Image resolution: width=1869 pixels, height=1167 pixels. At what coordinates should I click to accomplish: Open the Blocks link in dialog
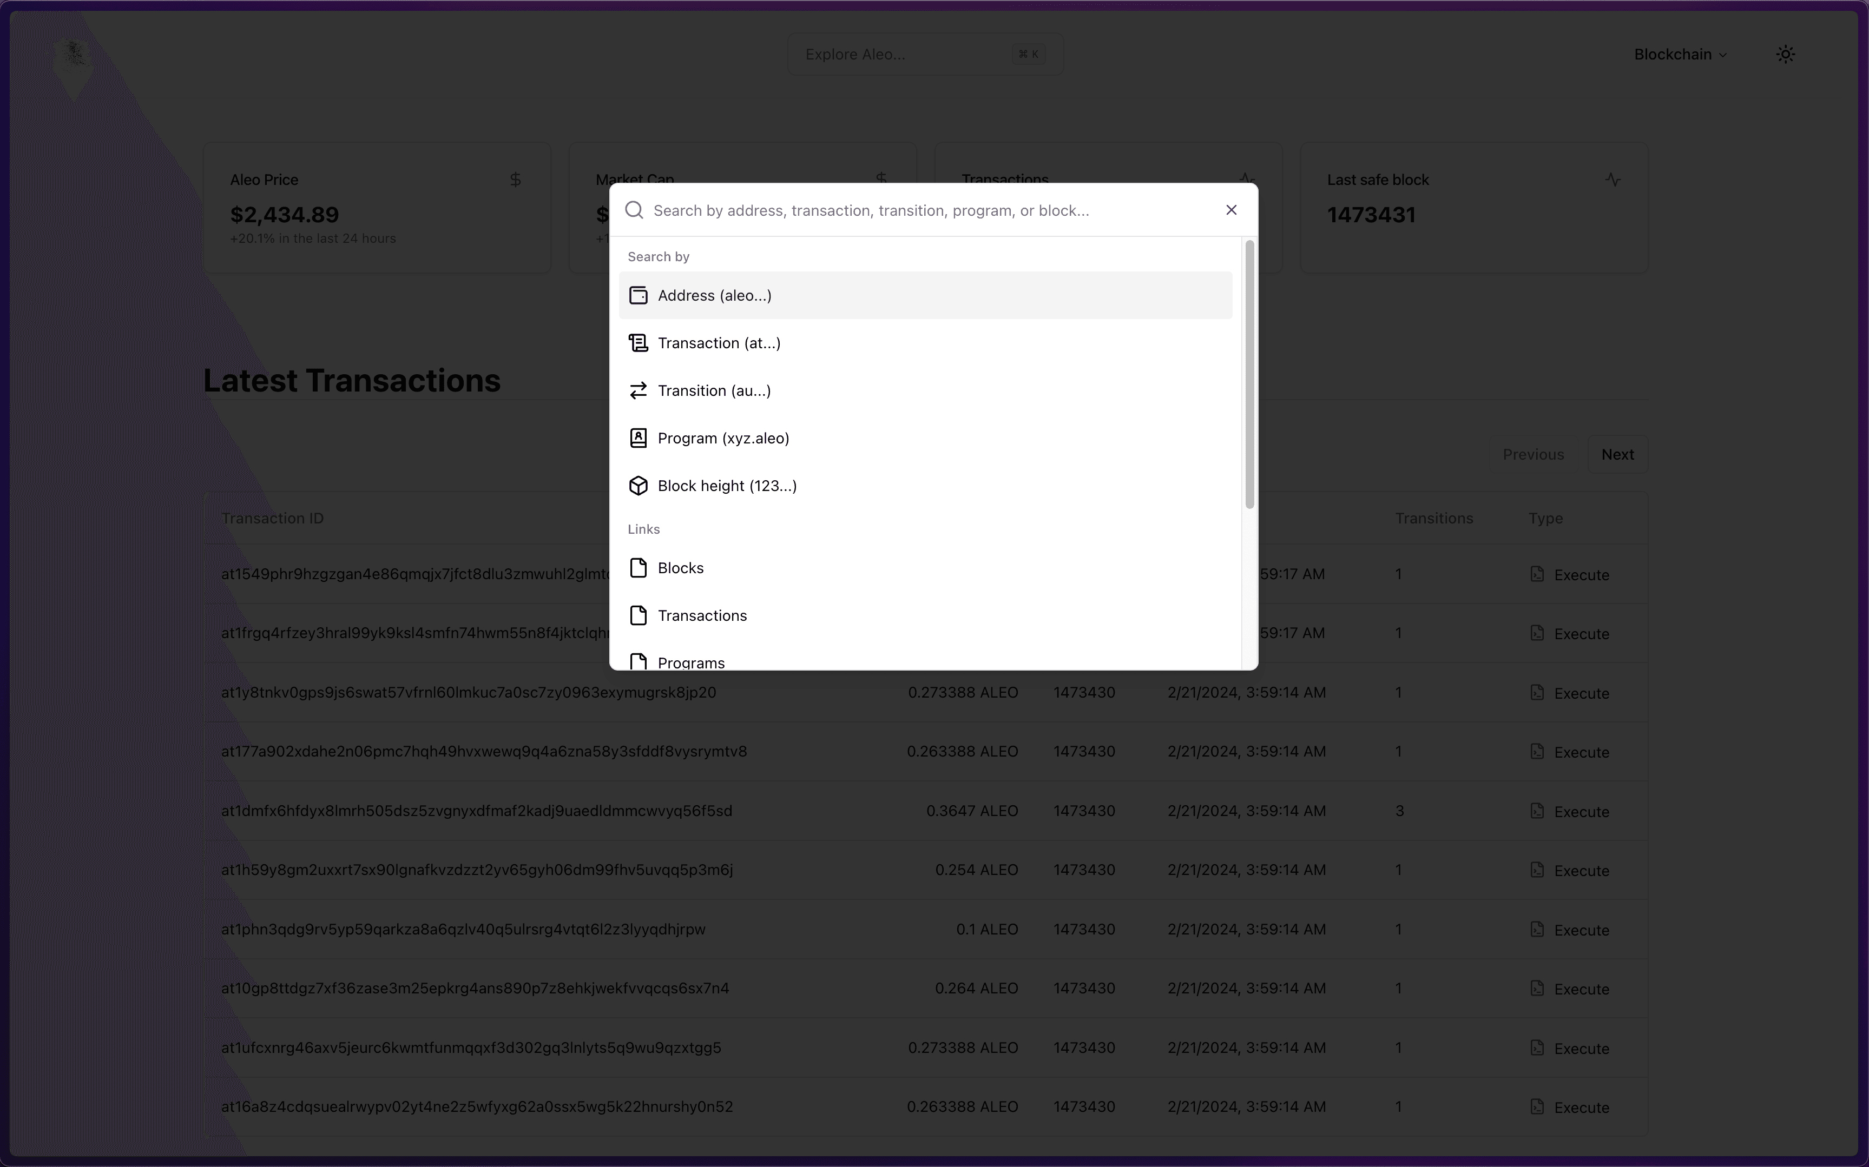pos(925,568)
